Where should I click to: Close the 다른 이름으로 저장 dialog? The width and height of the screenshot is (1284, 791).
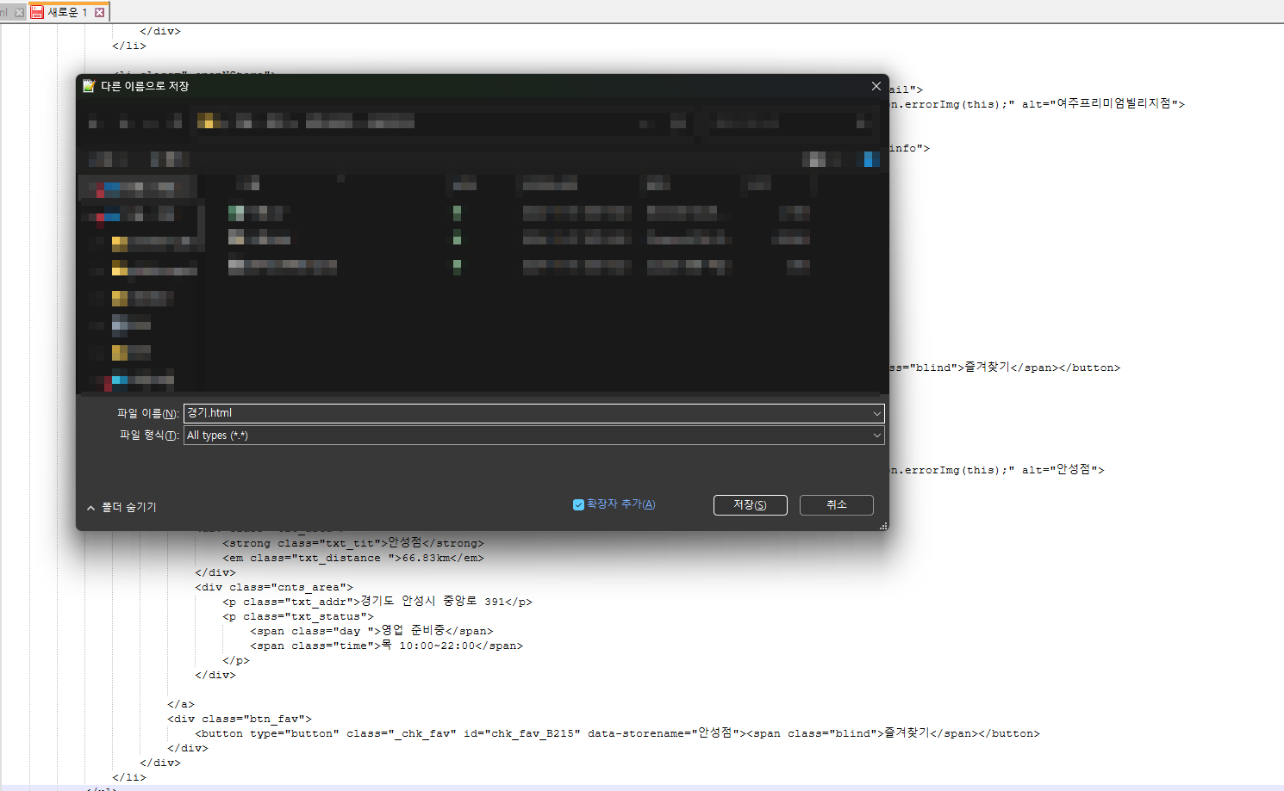pyautogui.click(x=876, y=86)
